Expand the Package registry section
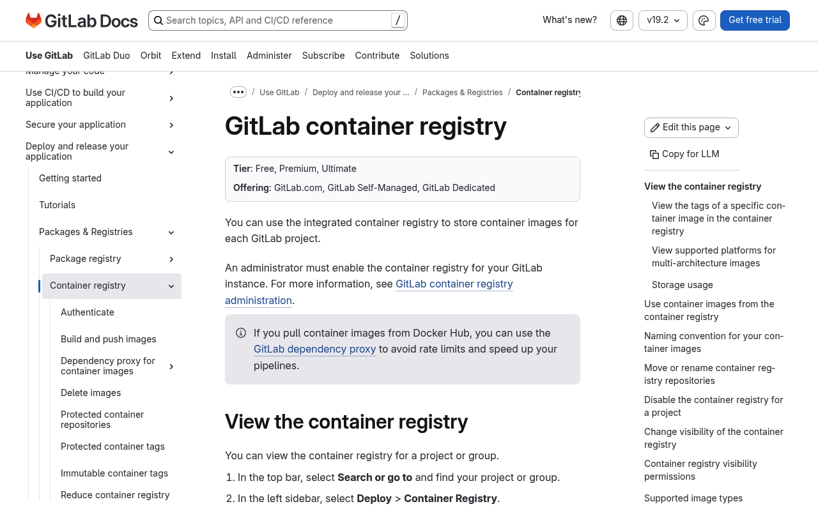Screen dimensions: 818x511 pyautogui.click(x=171, y=259)
